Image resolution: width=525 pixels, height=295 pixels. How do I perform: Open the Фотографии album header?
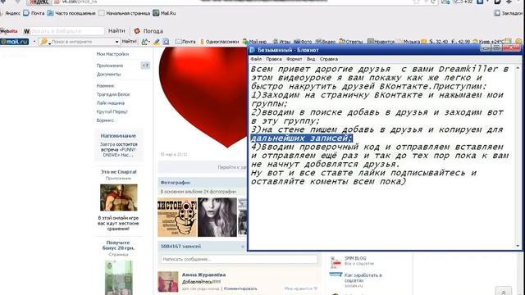(175, 183)
